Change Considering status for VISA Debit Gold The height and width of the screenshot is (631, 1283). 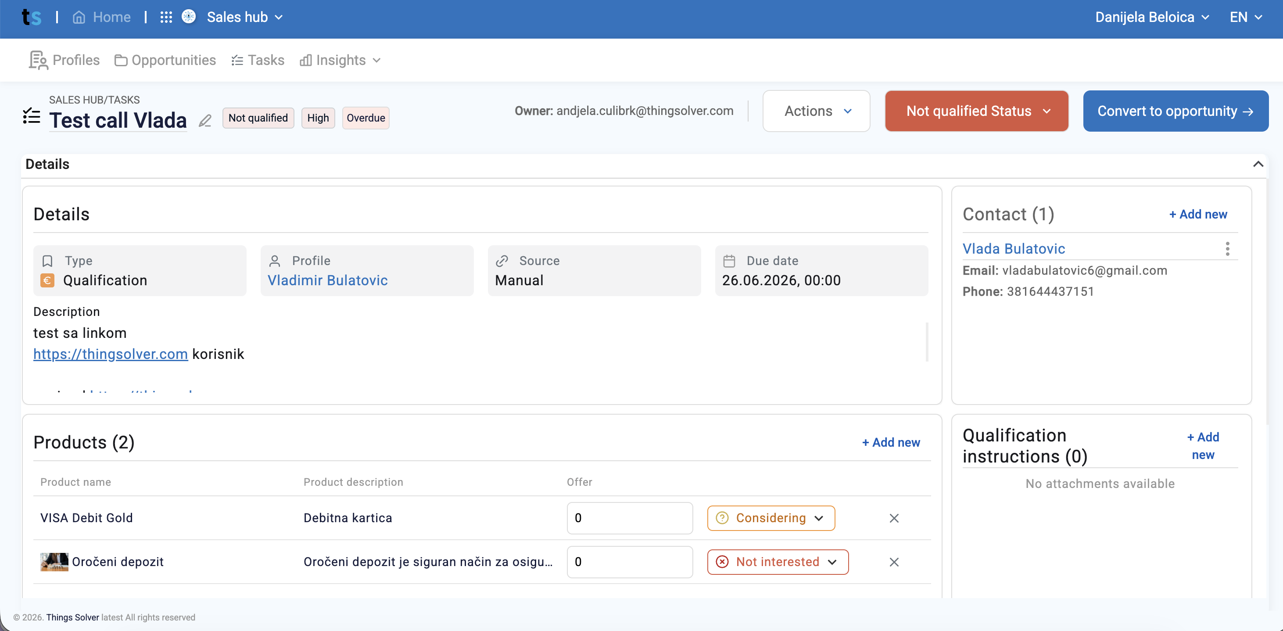(771, 518)
